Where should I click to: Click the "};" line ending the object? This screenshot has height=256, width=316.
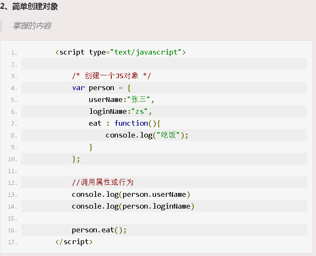click(76, 159)
